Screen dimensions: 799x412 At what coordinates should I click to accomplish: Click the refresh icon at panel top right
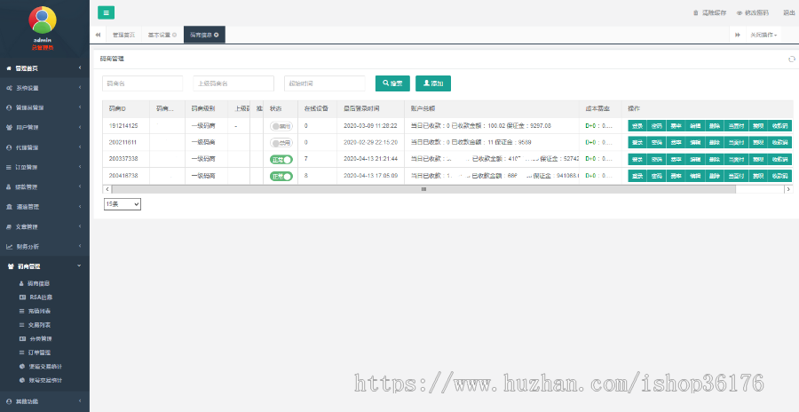(791, 59)
